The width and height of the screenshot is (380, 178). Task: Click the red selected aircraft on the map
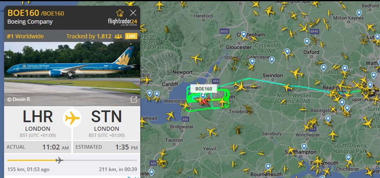[x=205, y=101]
